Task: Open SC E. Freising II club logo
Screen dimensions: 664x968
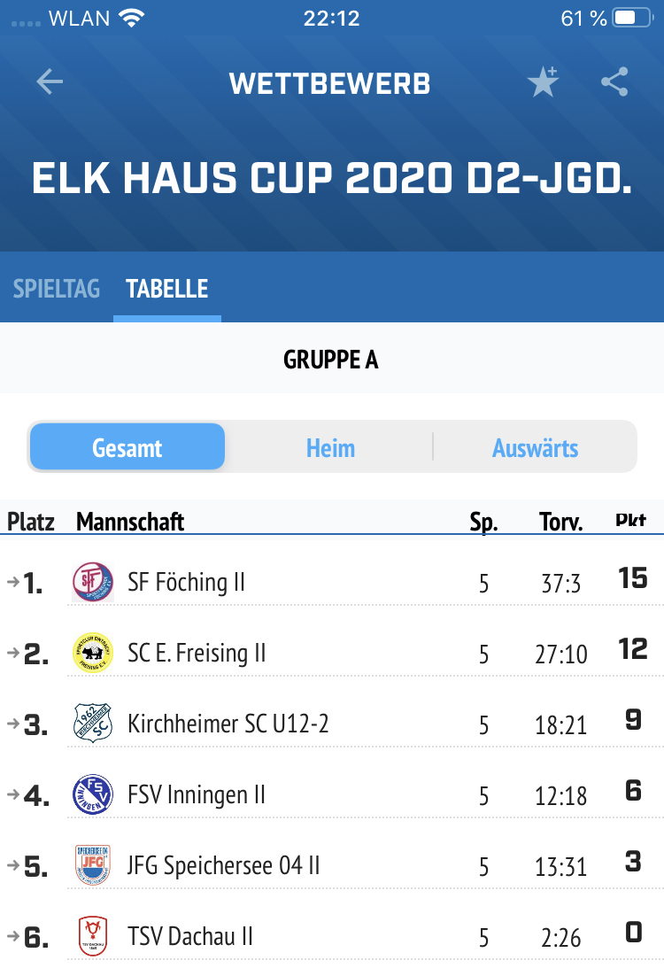Action: pos(93,653)
